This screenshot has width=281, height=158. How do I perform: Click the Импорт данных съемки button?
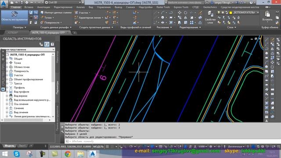coord(56,13)
